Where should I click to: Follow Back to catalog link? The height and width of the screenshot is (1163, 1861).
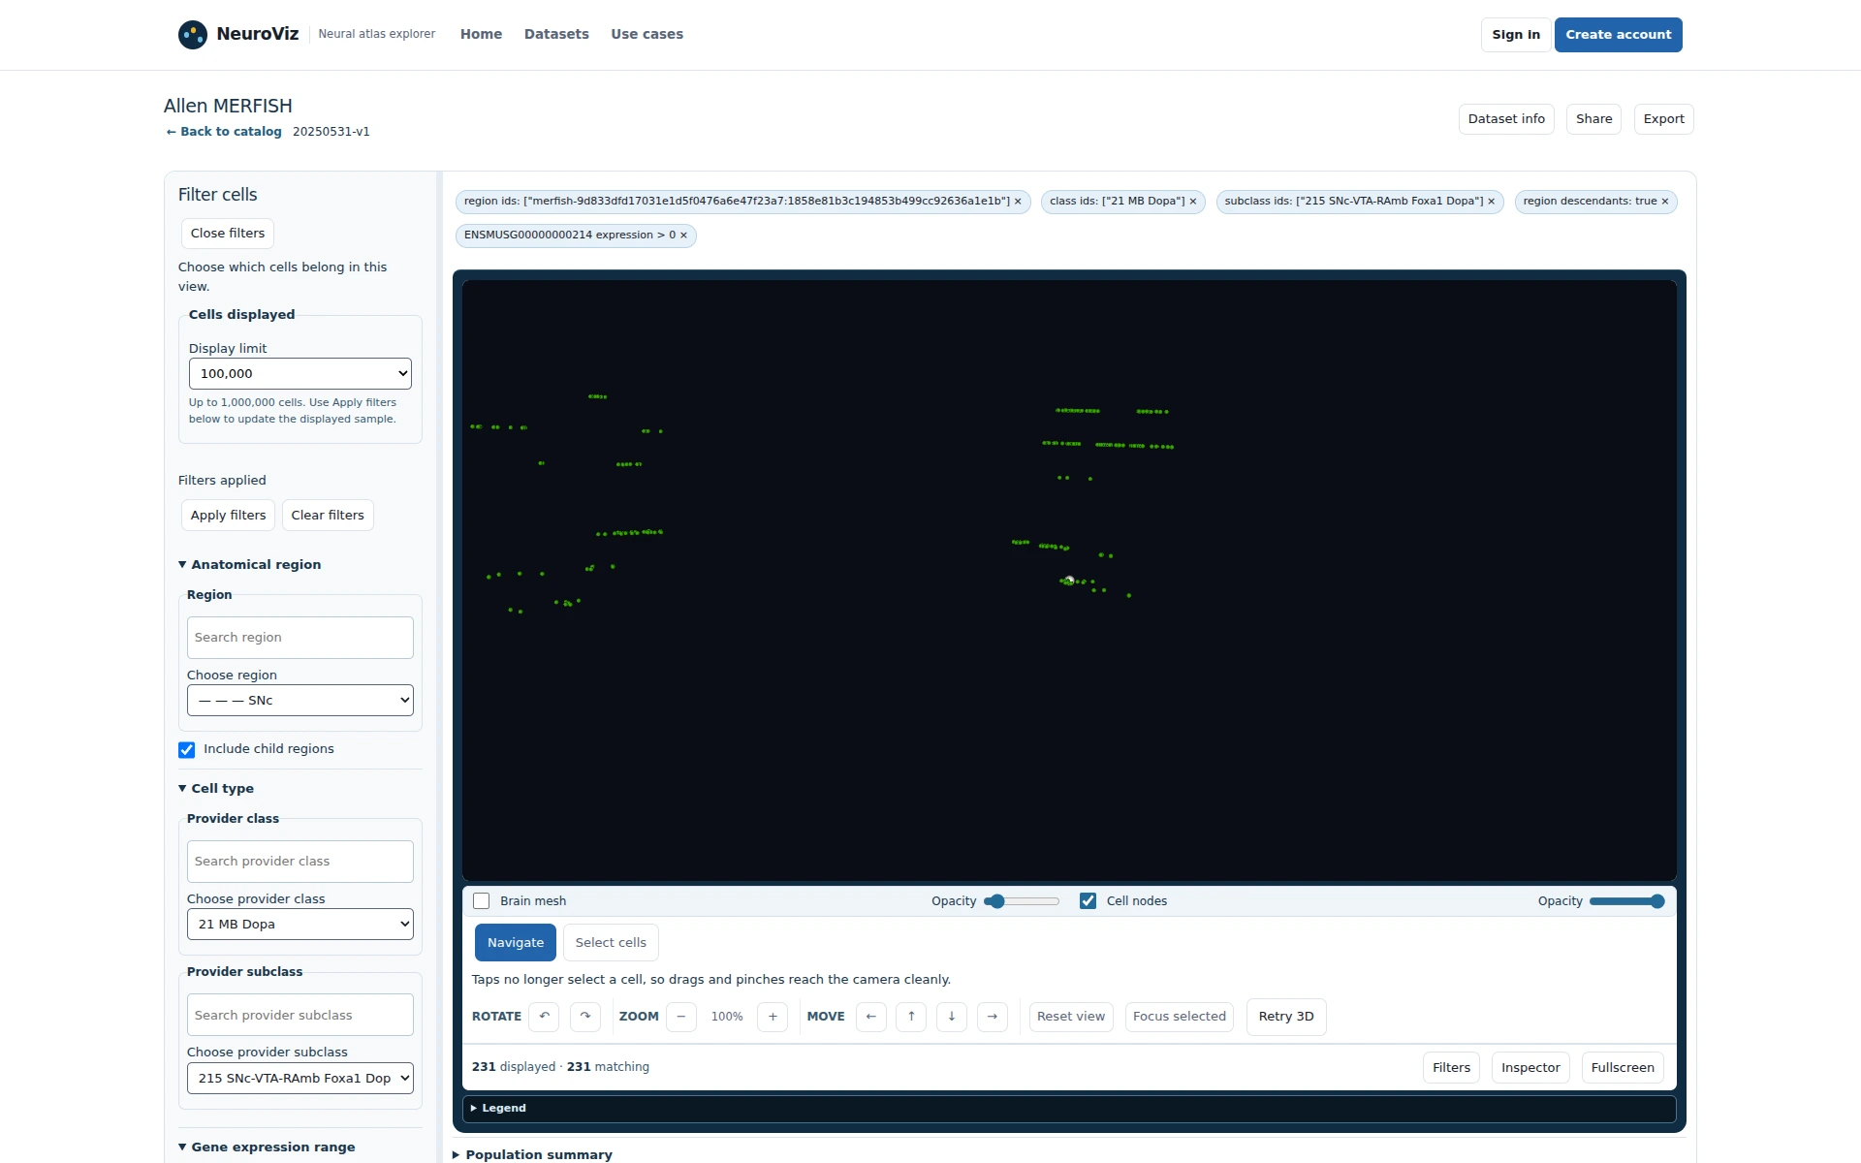224,132
